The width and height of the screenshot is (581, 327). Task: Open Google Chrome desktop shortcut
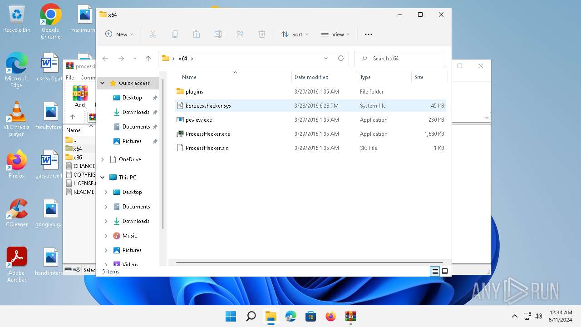[50, 21]
